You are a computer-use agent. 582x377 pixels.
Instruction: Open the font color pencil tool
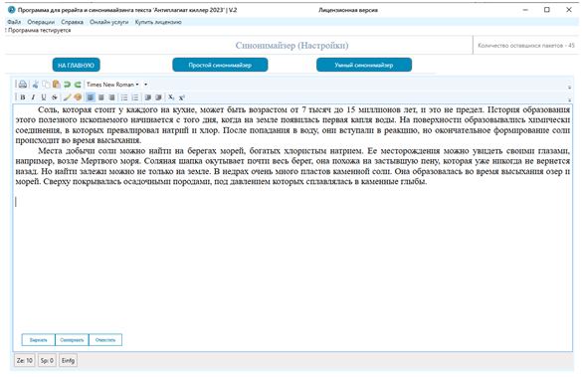[67, 97]
